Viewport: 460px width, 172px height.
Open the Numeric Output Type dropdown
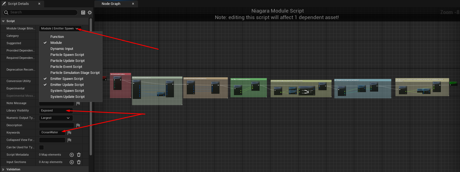56,118
